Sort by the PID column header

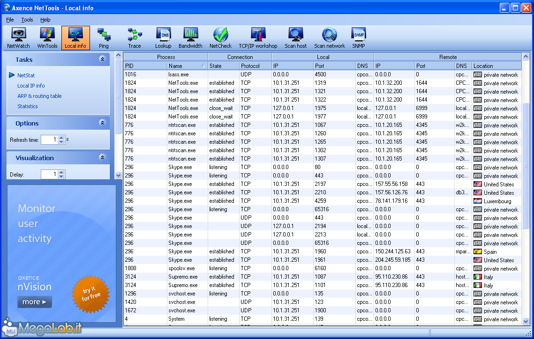click(145, 66)
